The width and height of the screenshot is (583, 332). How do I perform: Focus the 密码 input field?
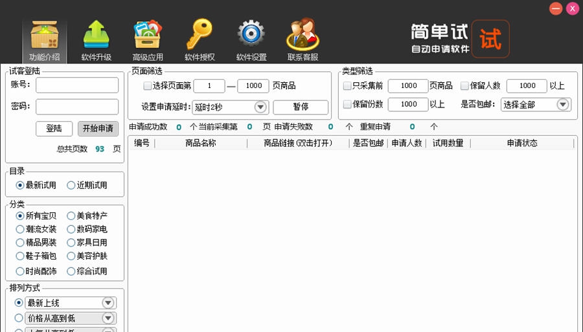tap(77, 107)
